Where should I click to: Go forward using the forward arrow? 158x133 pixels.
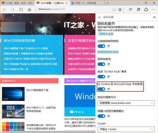click(13, 9)
